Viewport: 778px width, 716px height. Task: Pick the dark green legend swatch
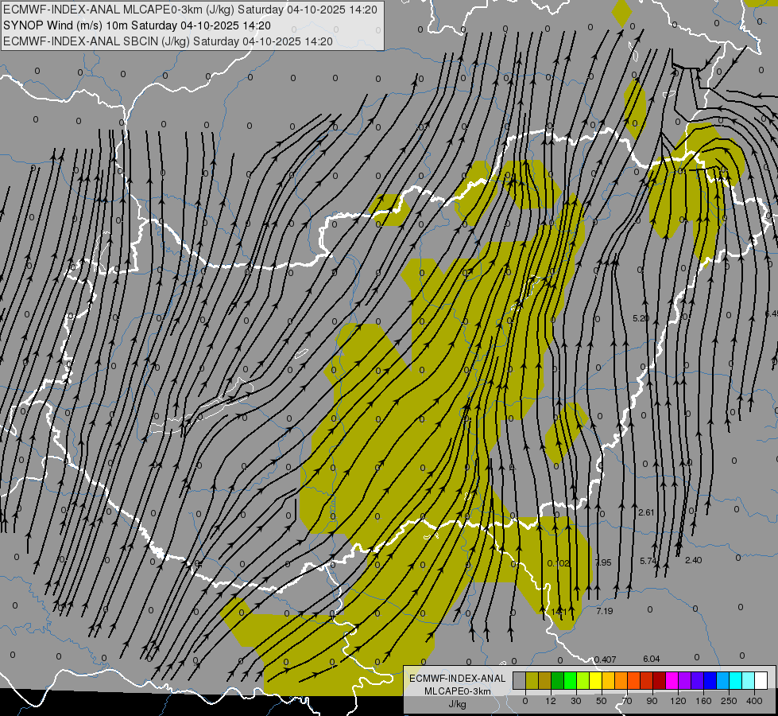pyautogui.click(x=558, y=680)
